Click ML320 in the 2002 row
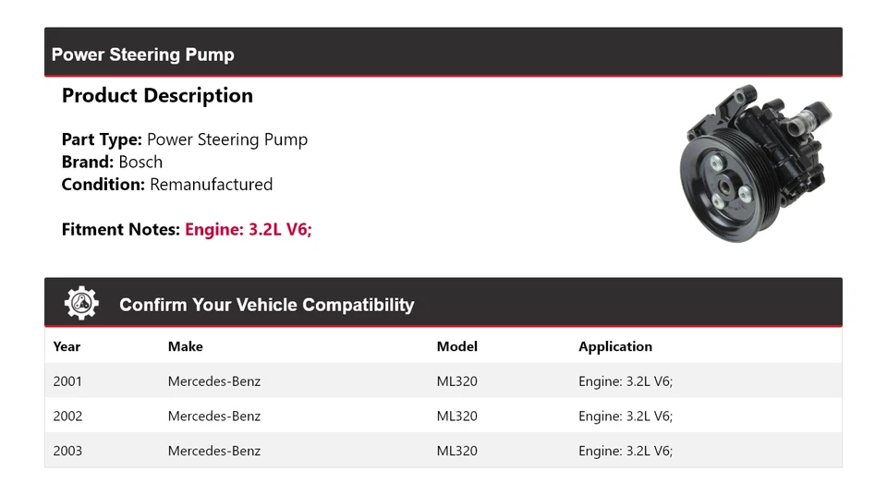The height and width of the screenshot is (495, 887). tap(456, 416)
